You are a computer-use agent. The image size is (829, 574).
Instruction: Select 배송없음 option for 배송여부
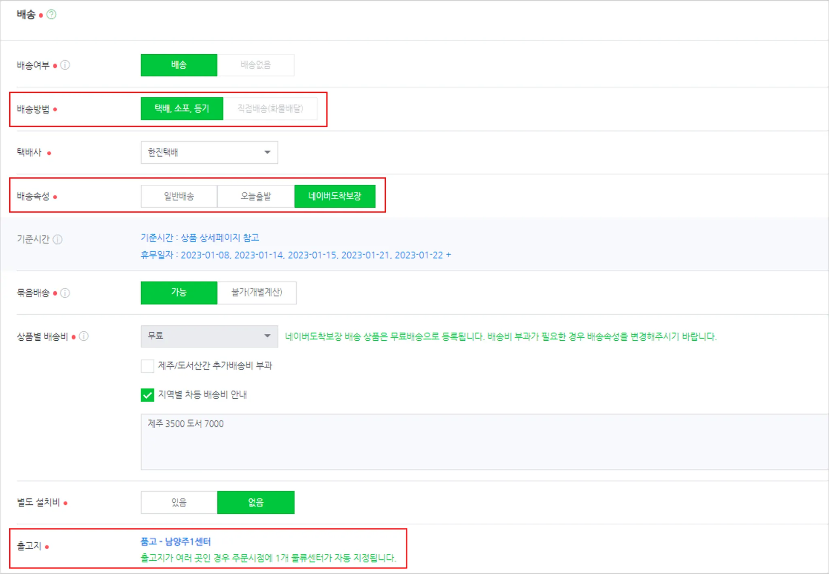point(255,65)
